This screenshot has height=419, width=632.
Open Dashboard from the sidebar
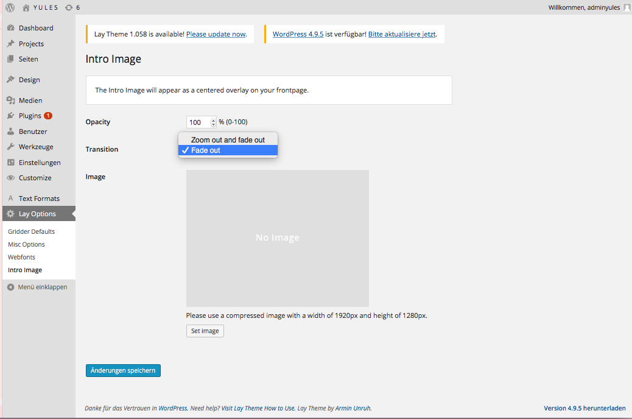tap(35, 28)
